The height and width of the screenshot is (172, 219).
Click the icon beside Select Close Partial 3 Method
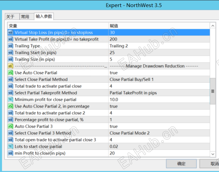10,133
